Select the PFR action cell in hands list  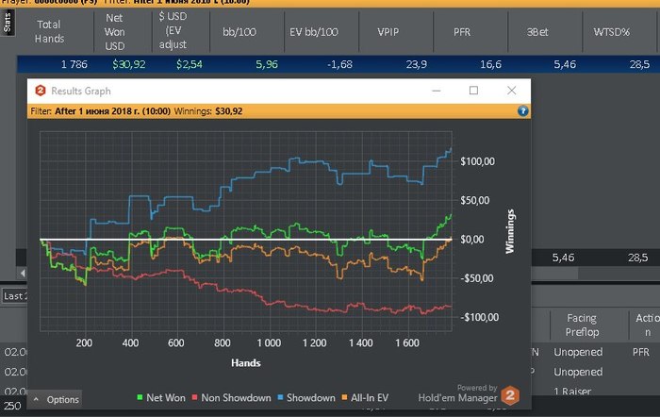pos(640,352)
